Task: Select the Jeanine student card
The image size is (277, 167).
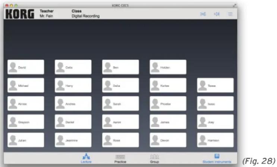Action: pos(73,140)
